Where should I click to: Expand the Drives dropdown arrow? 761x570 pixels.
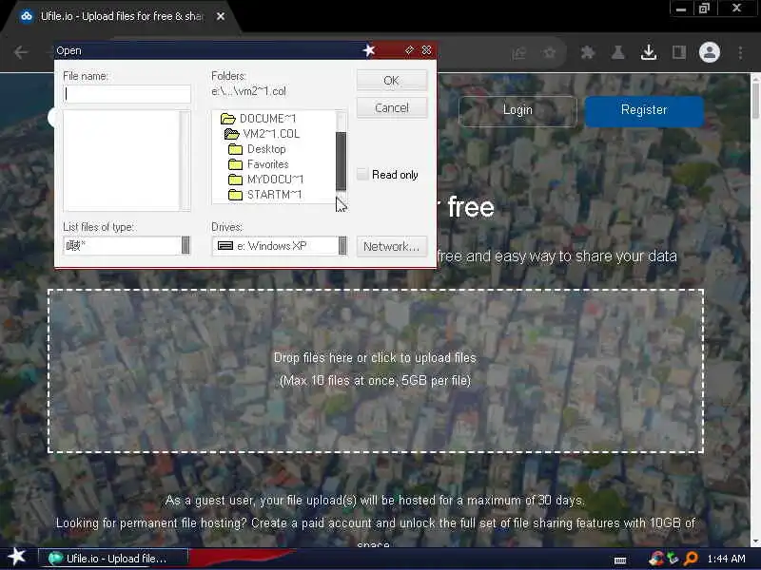pos(342,245)
